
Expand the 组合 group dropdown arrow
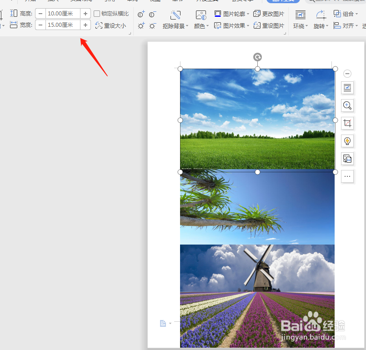[356, 14]
